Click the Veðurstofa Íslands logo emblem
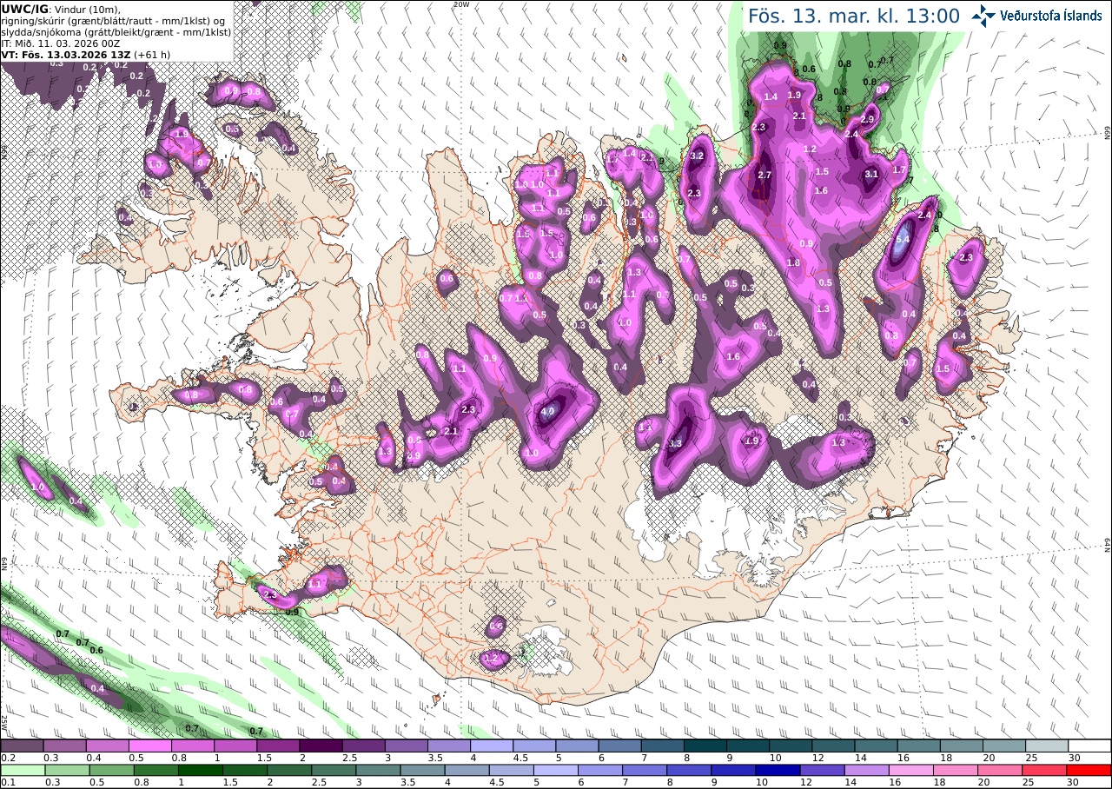 (x=984, y=15)
